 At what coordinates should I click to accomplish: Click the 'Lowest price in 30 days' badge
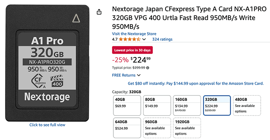(132, 50)
